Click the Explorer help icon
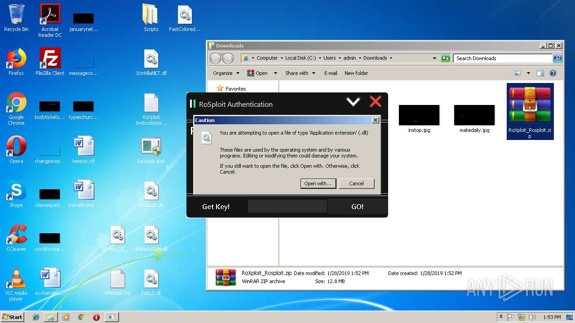 click(x=553, y=73)
